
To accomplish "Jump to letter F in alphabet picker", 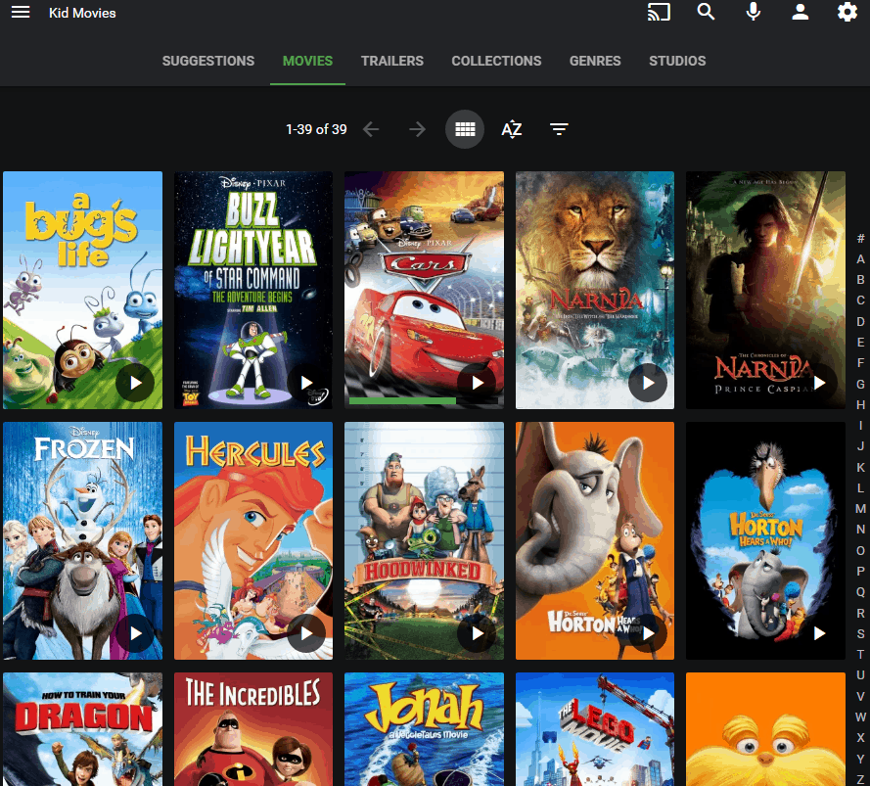I will tap(860, 363).
